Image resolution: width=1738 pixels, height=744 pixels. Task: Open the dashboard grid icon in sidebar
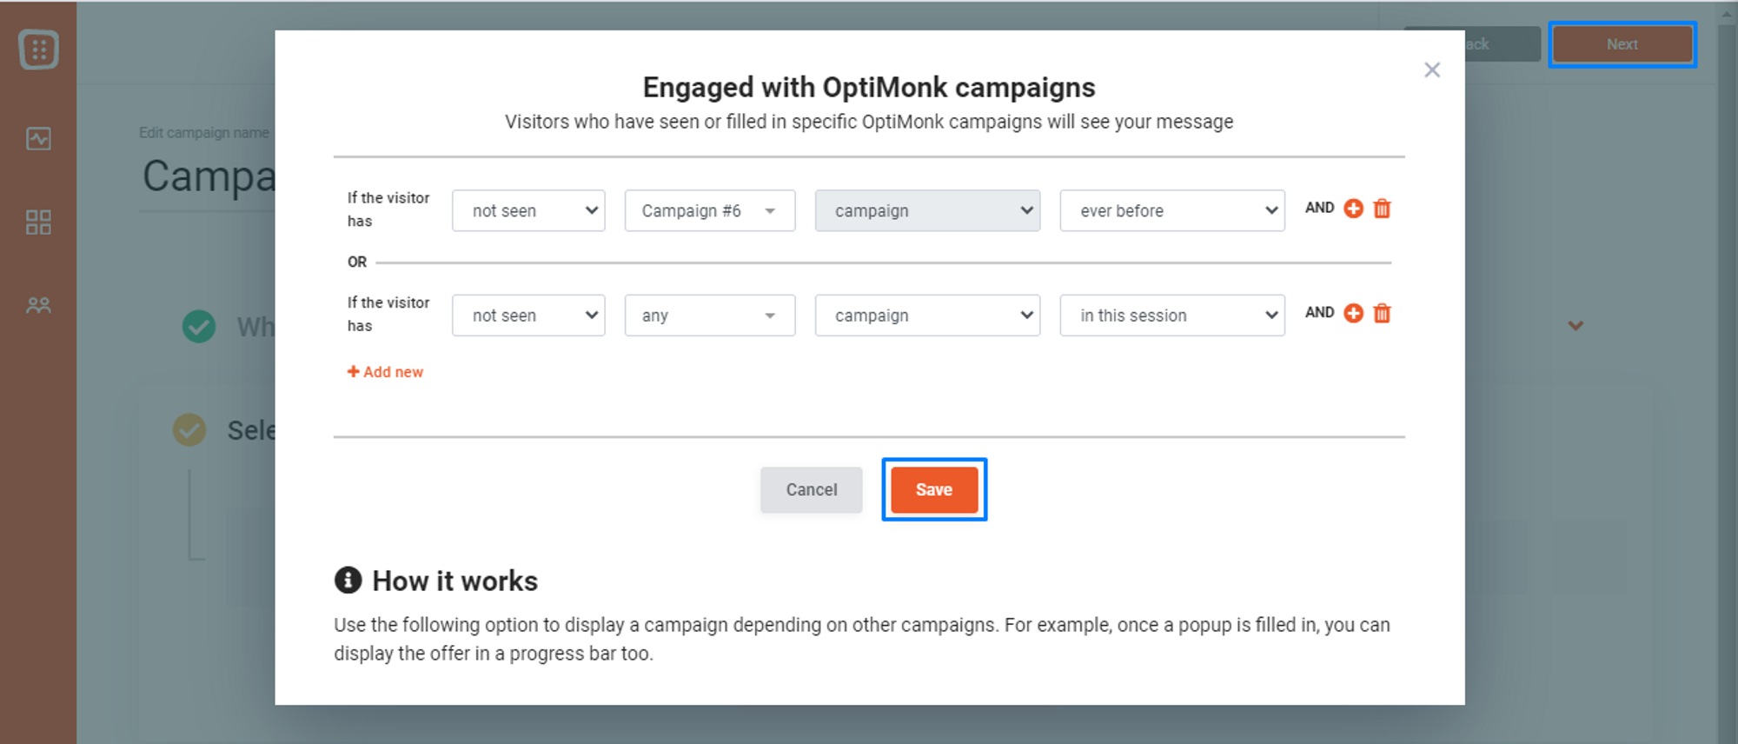(x=38, y=223)
